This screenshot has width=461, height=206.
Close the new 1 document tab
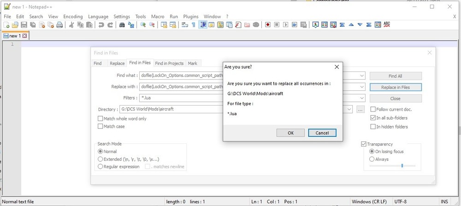point(25,36)
